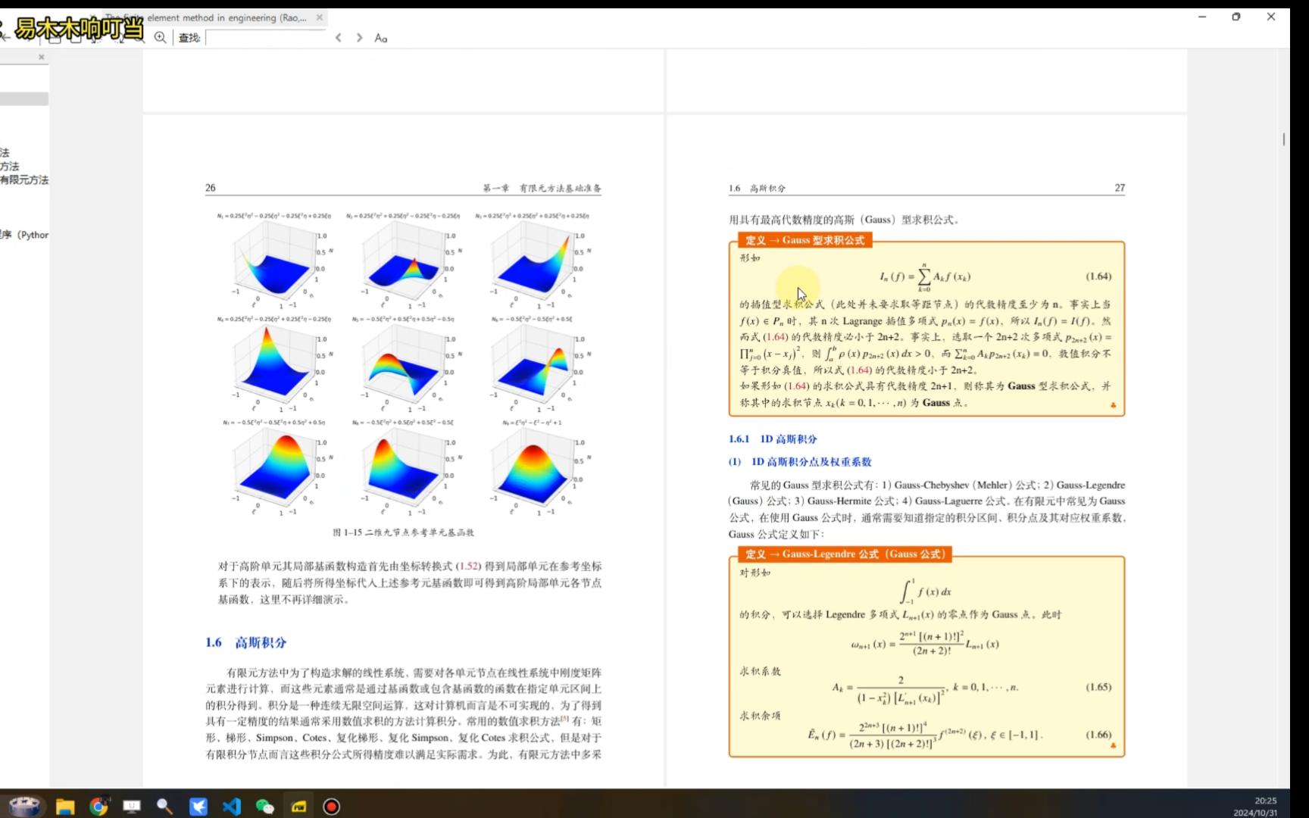Follow the (1.64) link after 而式
1309x818 pixels.
click(776, 337)
